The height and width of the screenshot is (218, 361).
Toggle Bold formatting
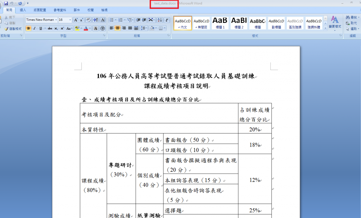[x=28, y=28]
